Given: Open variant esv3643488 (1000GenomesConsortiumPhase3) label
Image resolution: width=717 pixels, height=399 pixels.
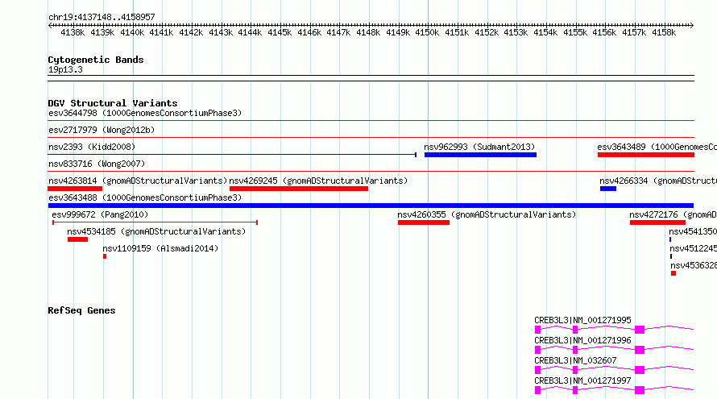Looking at the screenshot, I should point(145,197).
